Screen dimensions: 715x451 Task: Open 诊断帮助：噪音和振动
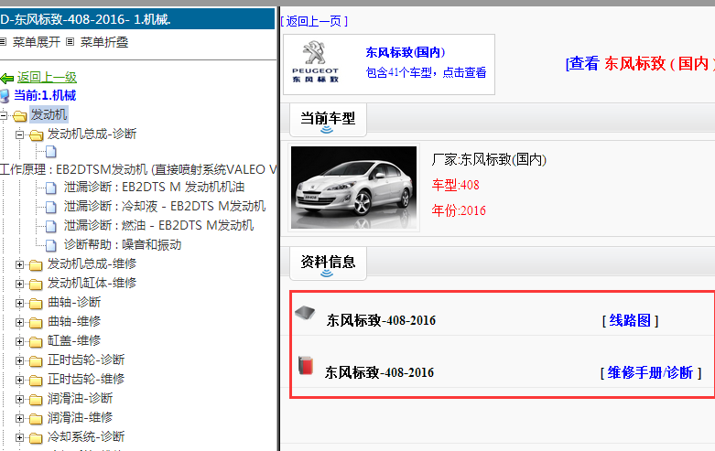click(123, 244)
